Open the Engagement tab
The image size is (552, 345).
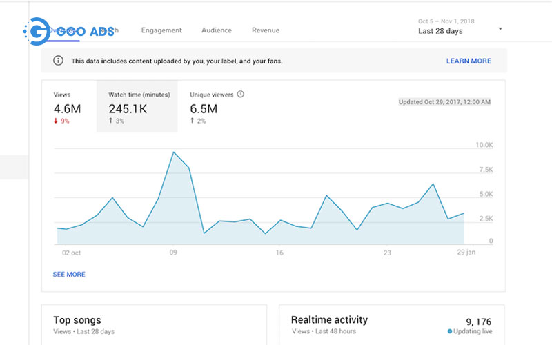161,30
